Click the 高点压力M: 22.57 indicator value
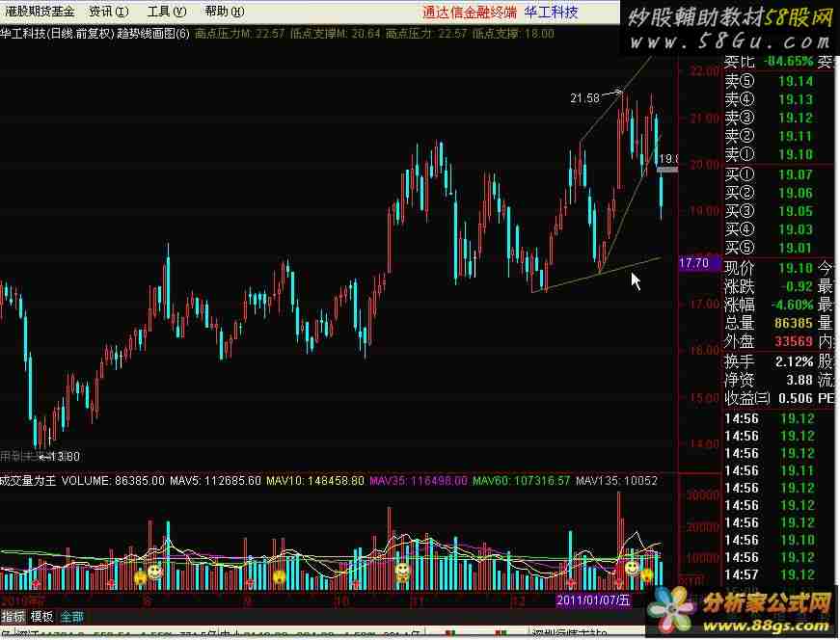Image resolution: width=840 pixels, height=640 pixels. click(239, 34)
